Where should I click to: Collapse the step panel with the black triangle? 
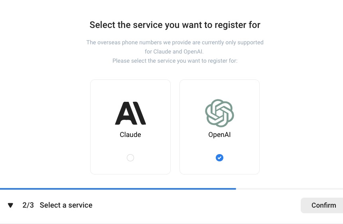11,205
